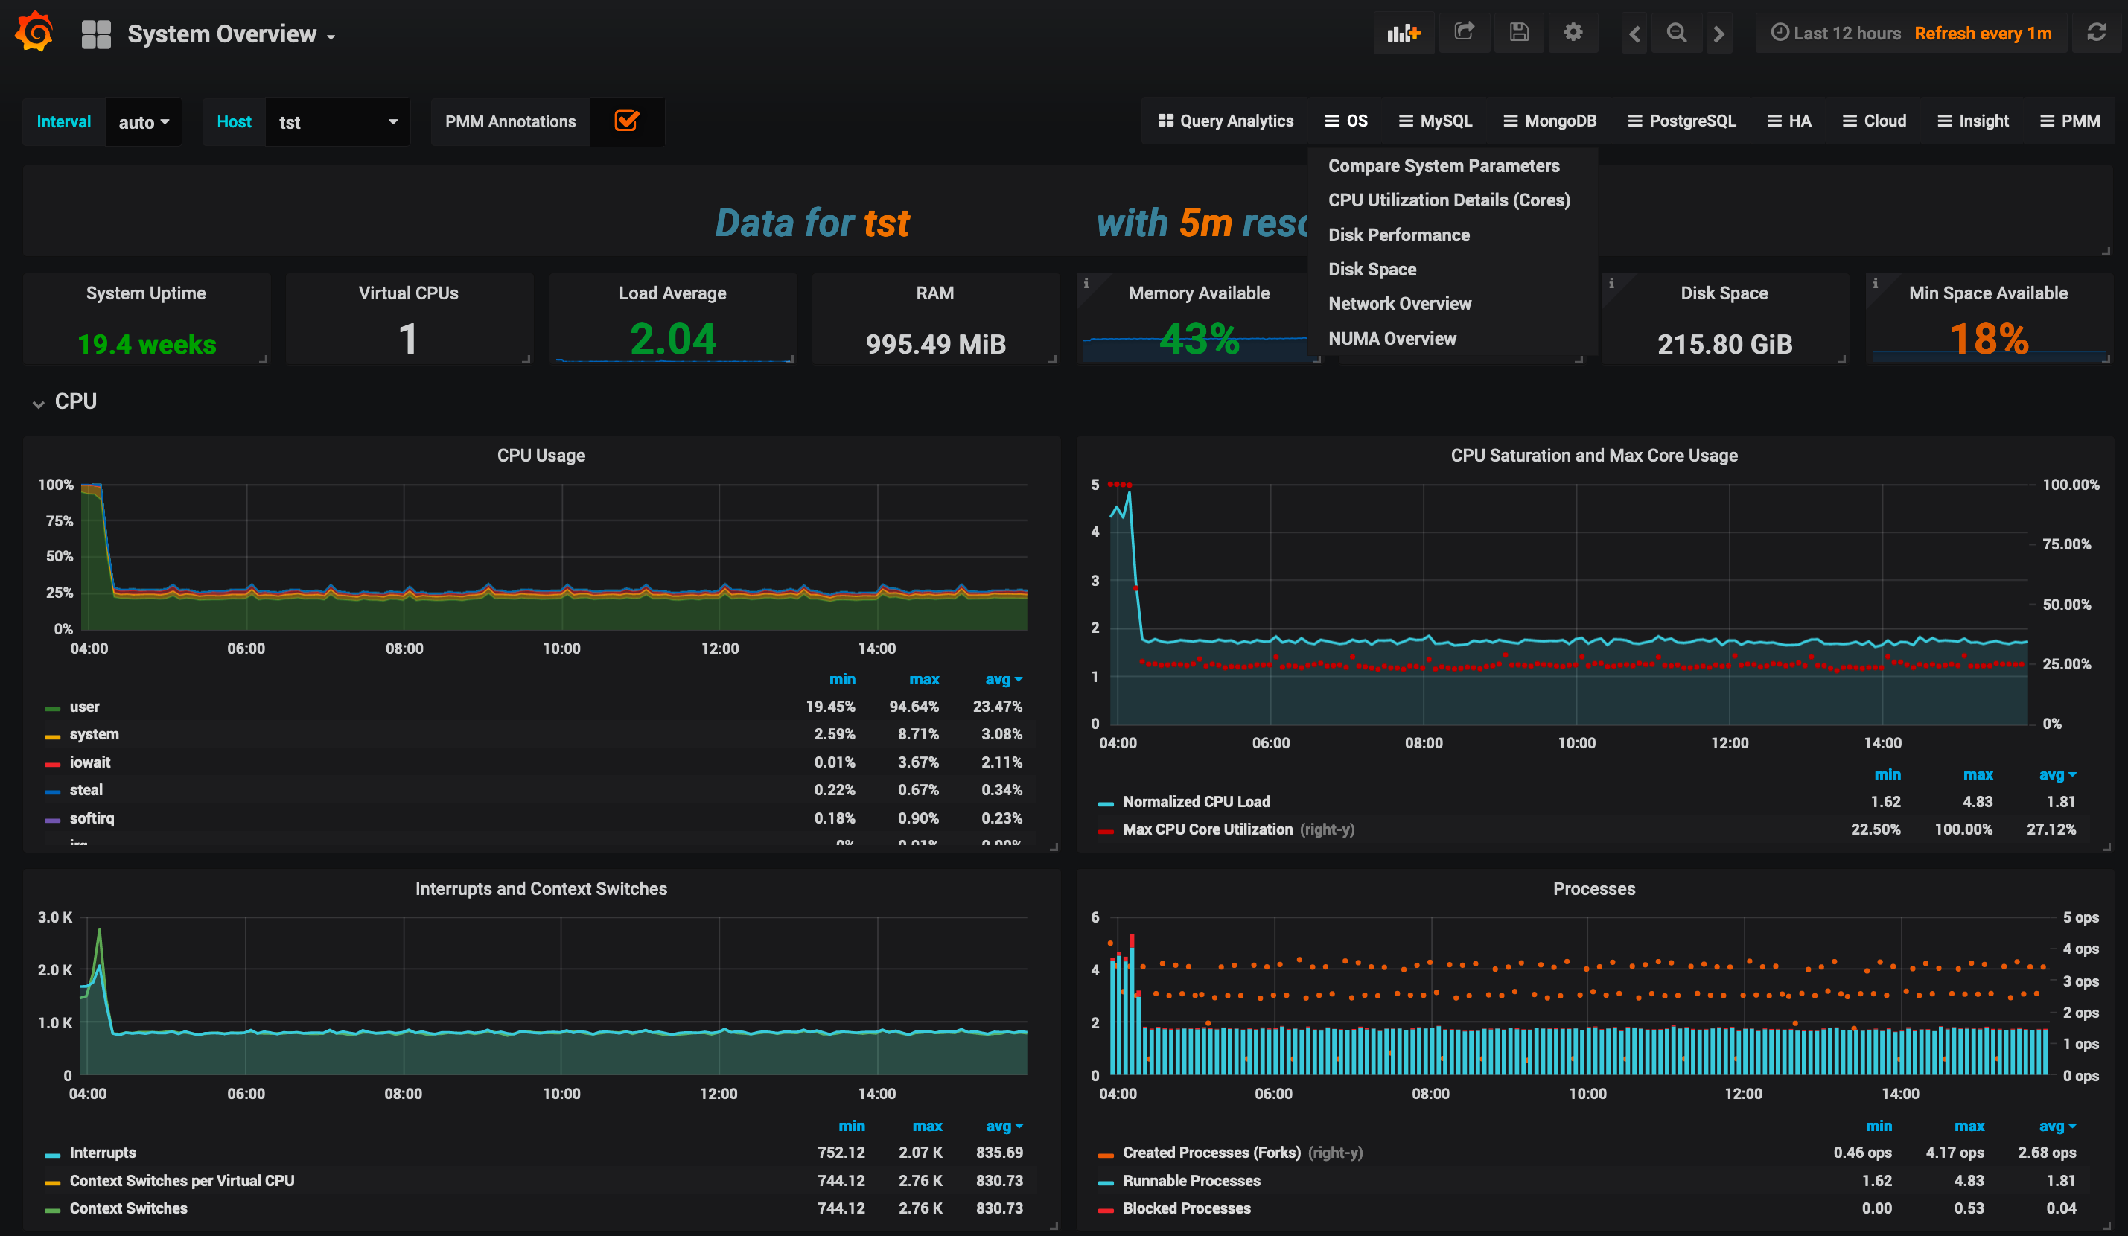The width and height of the screenshot is (2128, 1236).
Task: Click the refresh dashboard icon
Action: [x=2097, y=33]
